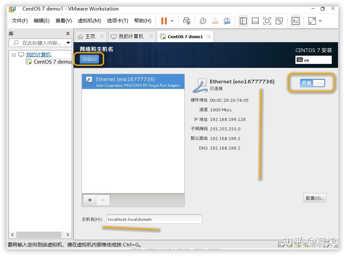Image resolution: width=345 pixels, height=256 pixels.
Task: Click the Send Ctrl+Alt+Del icon
Action: [x=186, y=21]
